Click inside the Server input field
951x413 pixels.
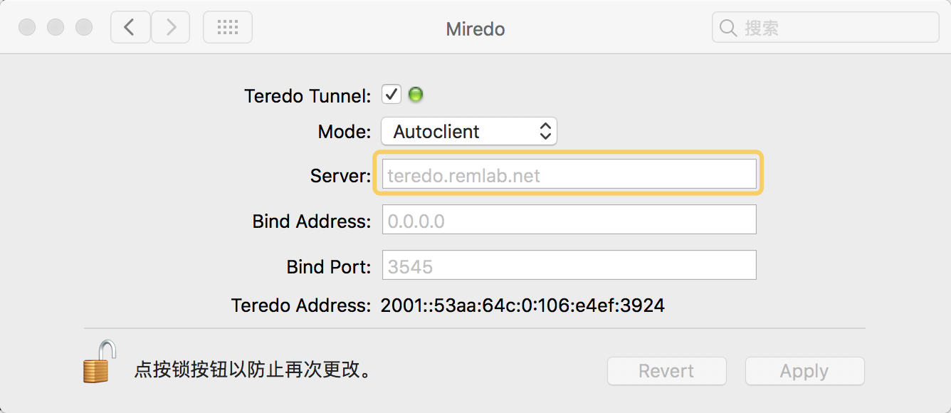567,173
